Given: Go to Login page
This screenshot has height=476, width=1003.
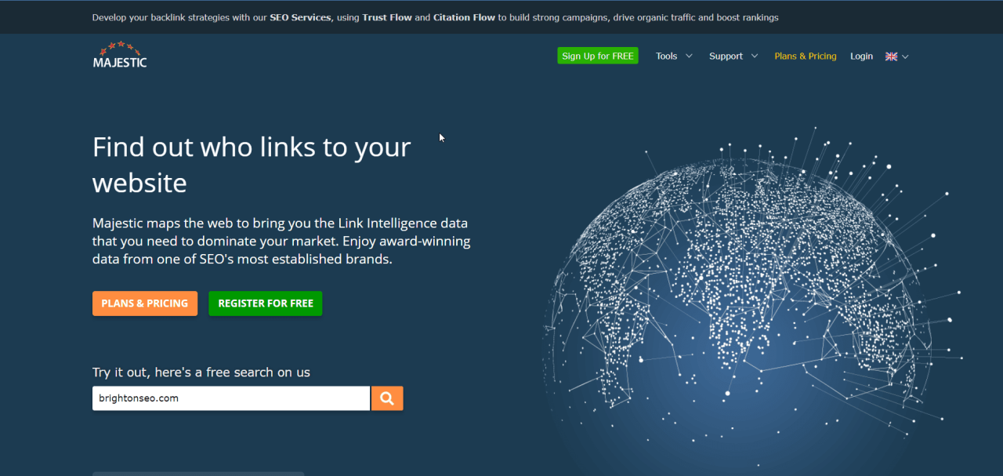Looking at the screenshot, I should pos(861,56).
